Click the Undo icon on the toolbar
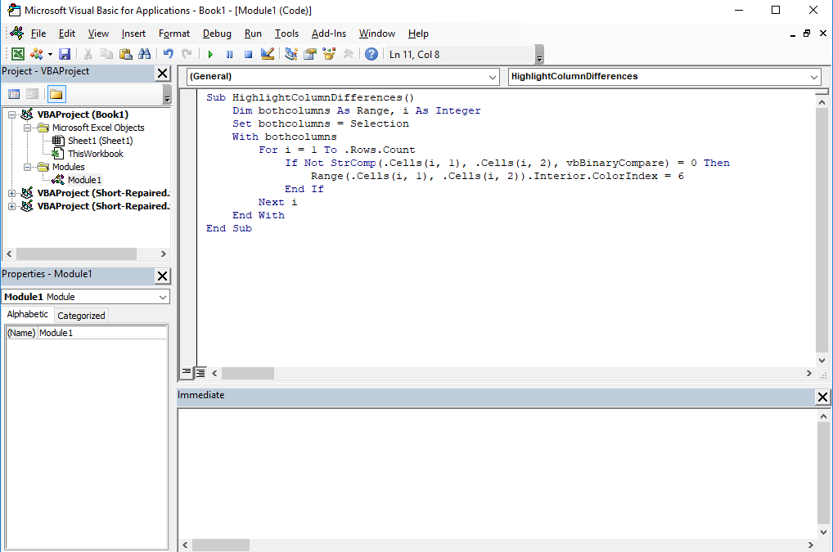 pyautogui.click(x=167, y=53)
